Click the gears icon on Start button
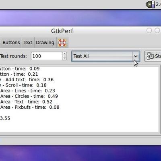Viewport: 161px width, 161px height. tap(150, 56)
